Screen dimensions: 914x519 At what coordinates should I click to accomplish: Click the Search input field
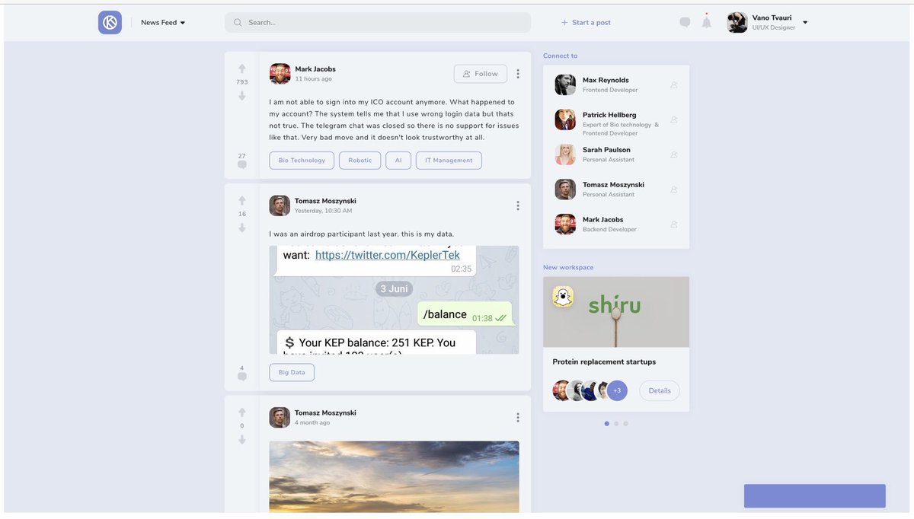[378, 22]
